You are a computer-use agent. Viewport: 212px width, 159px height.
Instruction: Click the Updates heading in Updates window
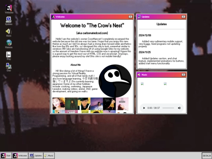162,24
